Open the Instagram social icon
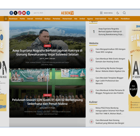The image size is (140, 136). point(20,13)
